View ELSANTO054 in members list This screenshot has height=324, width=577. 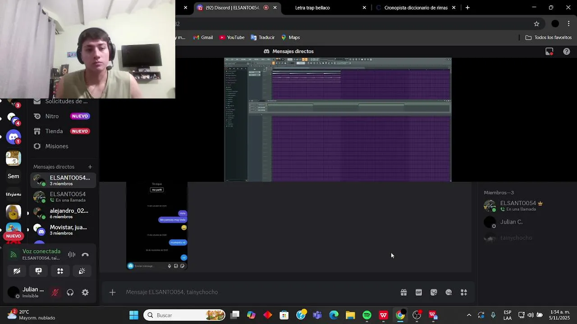point(514,206)
